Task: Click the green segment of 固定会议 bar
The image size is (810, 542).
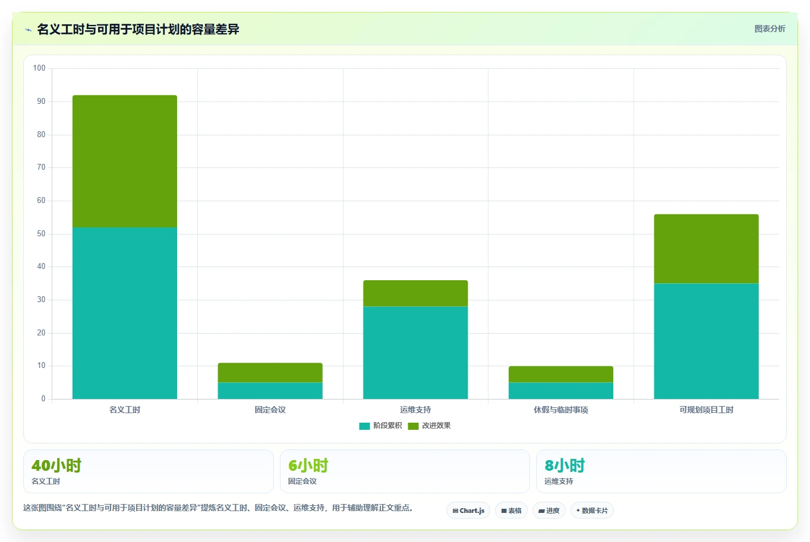Action: point(270,373)
